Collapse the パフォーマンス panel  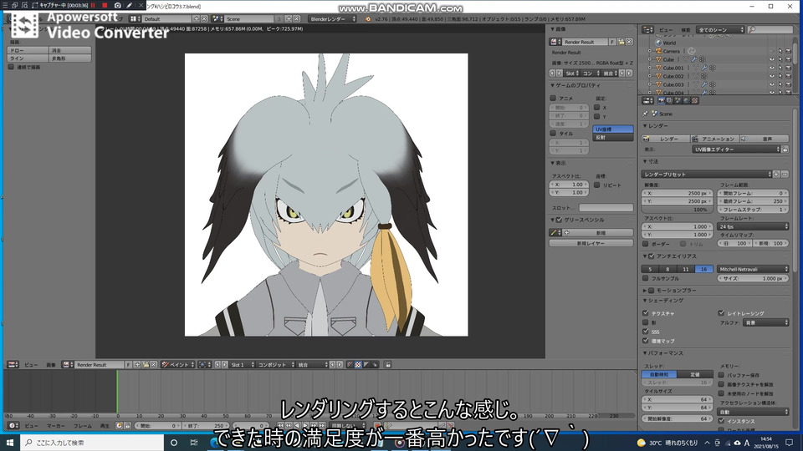(645, 353)
